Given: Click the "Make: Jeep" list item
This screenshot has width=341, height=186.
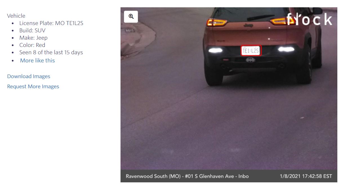Looking at the screenshot, I should click(34, 38).
